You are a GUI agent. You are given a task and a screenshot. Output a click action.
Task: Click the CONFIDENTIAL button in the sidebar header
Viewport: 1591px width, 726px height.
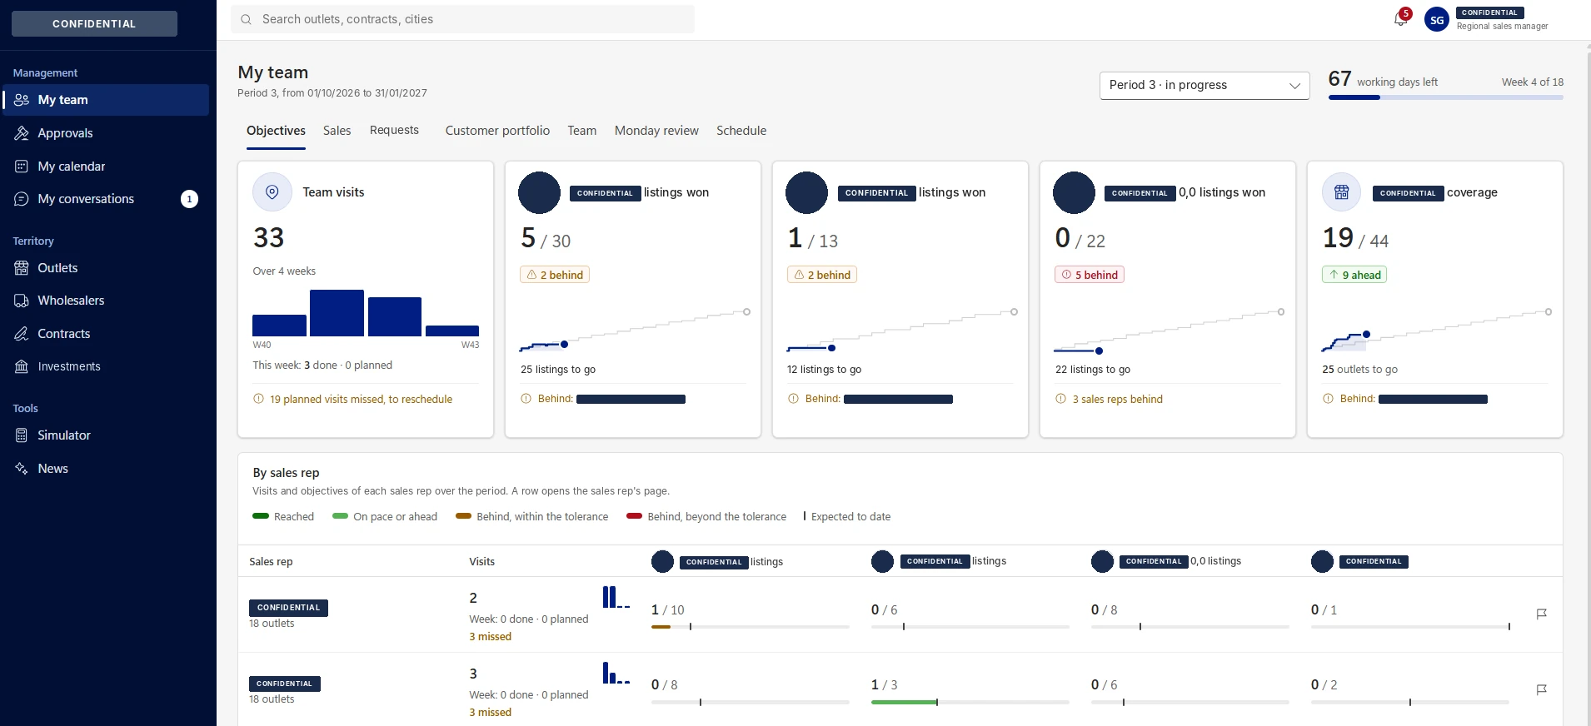94,23
